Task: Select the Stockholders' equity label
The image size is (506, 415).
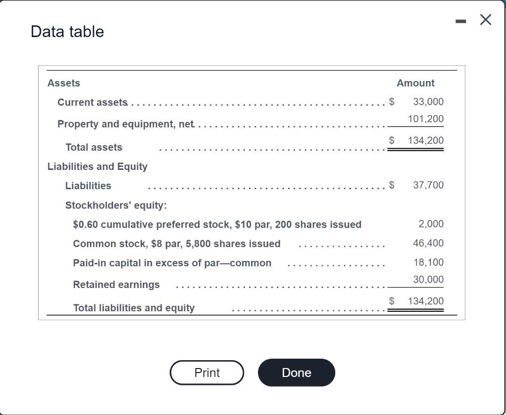Action: coord(116,205)
